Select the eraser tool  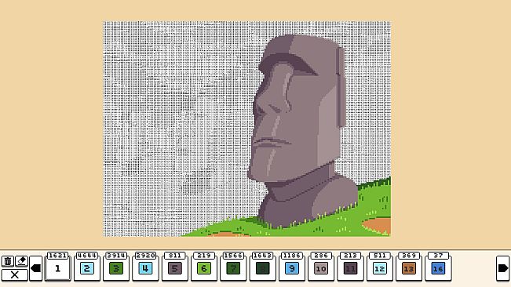21,261
